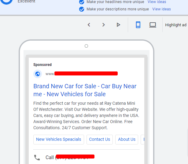Click the ad description paragraph
This screenshot has width=188, height=164.
click(x=86, y=115)
